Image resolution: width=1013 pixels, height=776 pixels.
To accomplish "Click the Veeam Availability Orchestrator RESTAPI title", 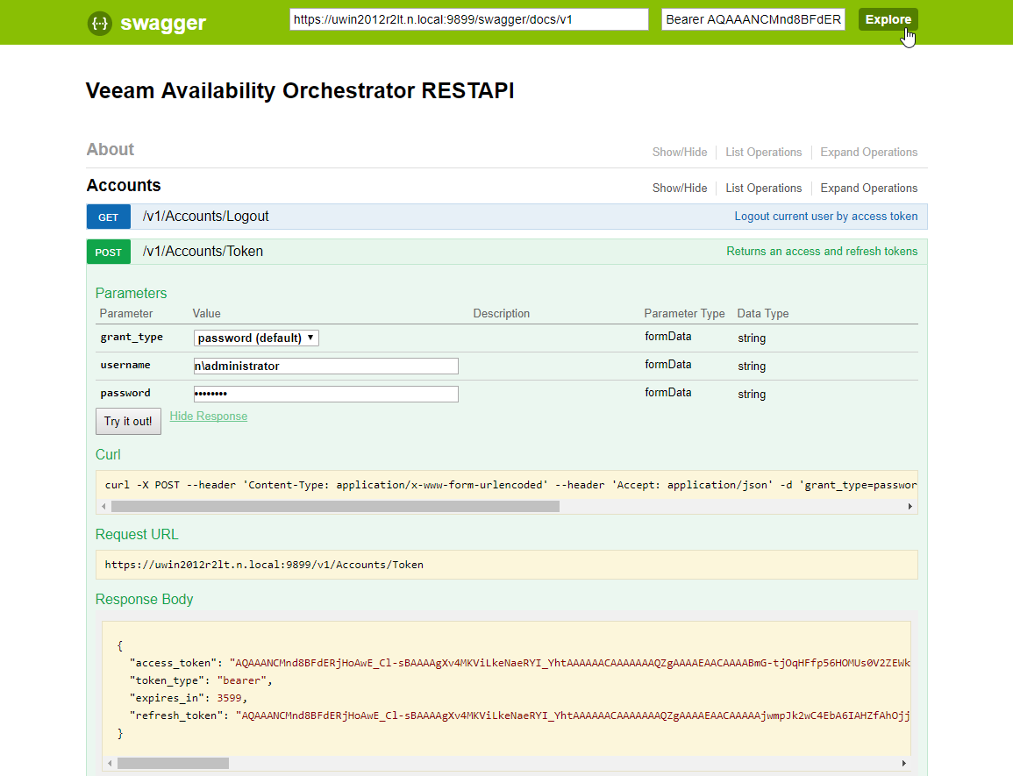I will point(300,90).
